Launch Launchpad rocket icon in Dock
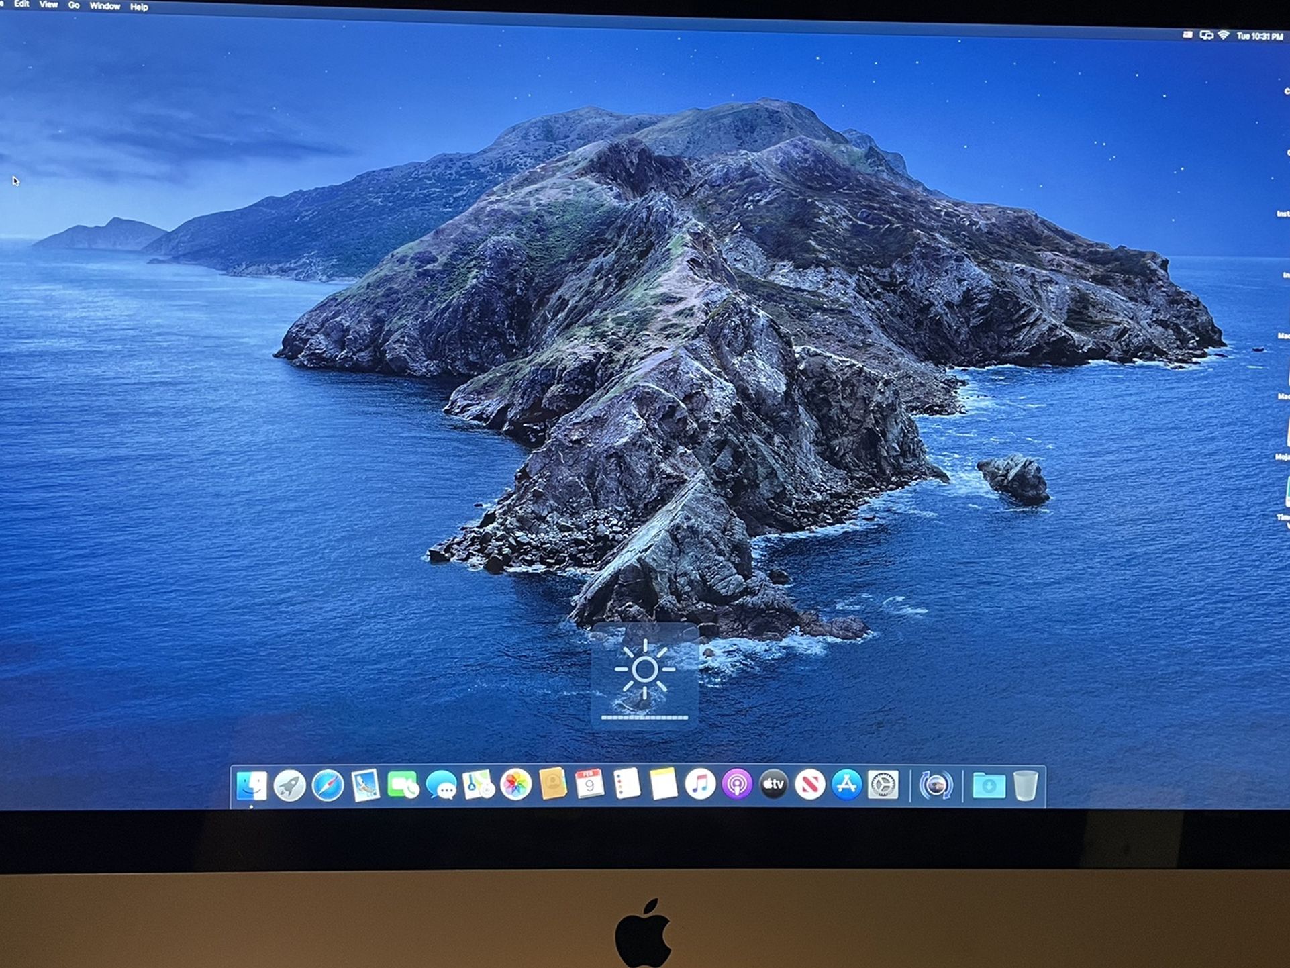Screen dimensions: 1290x968 click(x=290, y=785)
